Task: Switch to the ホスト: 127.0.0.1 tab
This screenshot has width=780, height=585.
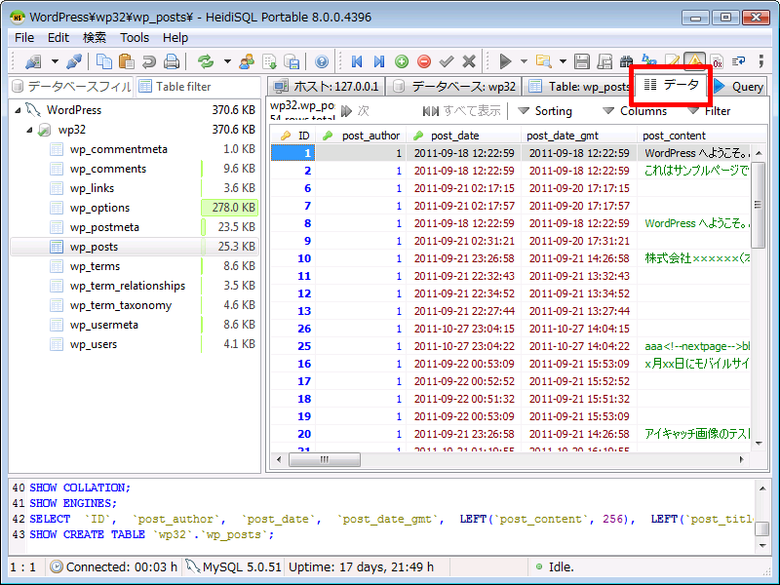Action: click(327, 87)
